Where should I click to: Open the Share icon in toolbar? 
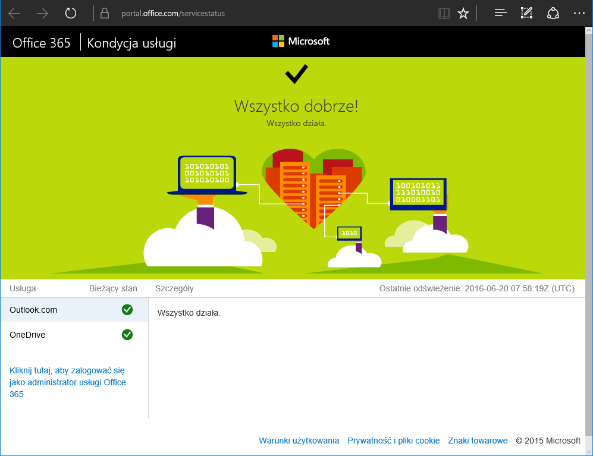point(553,14)
